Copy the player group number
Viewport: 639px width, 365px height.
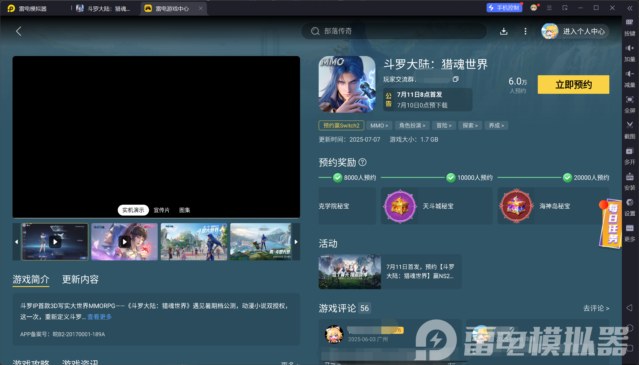456,79
